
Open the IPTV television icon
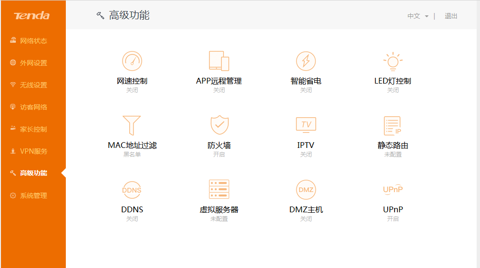coord(306,125)
